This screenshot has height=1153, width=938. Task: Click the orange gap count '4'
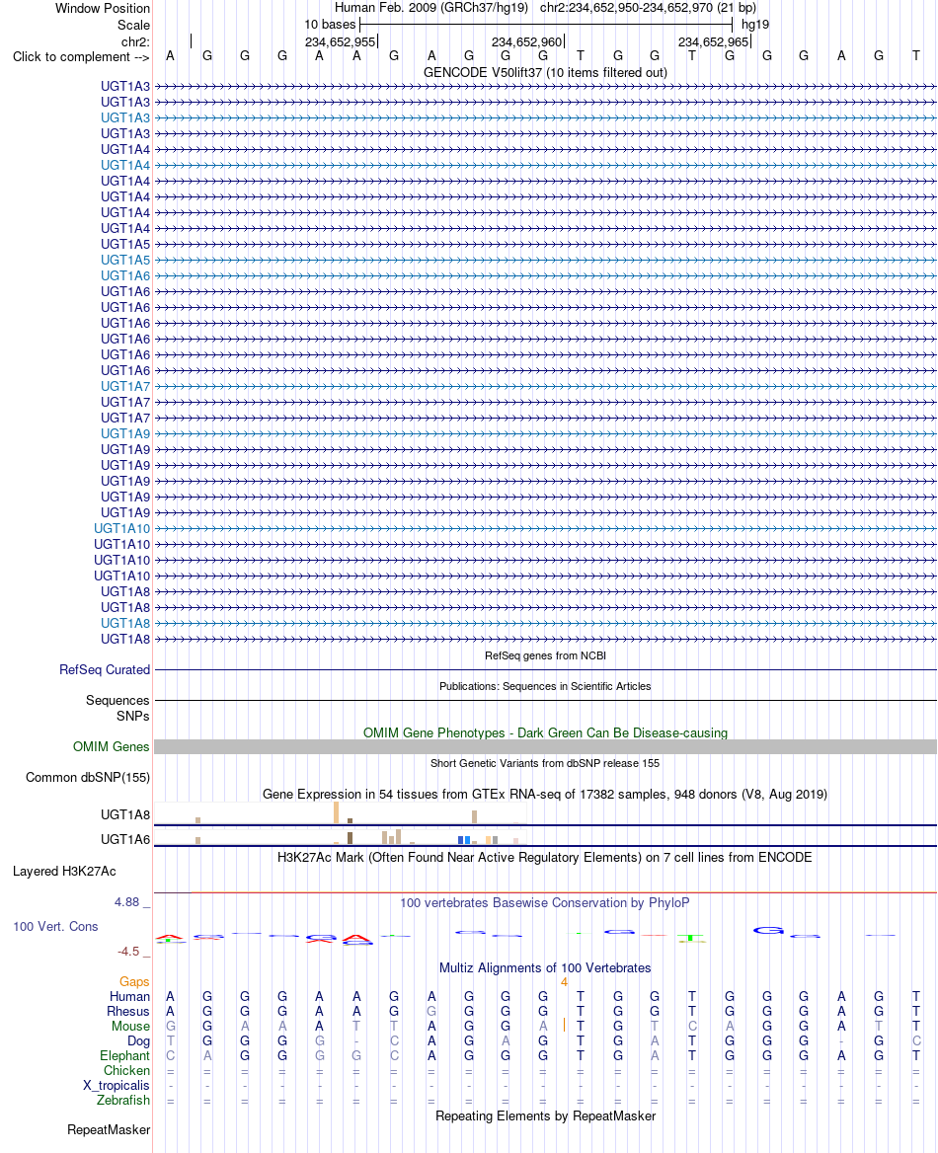(x=564, y=981)
